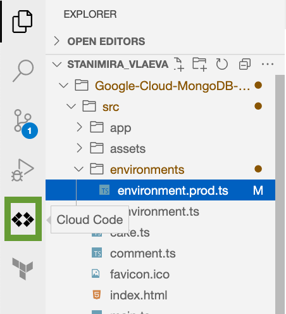
Task: Open the Run and Debug view
Action: click(x=22, y=170)
